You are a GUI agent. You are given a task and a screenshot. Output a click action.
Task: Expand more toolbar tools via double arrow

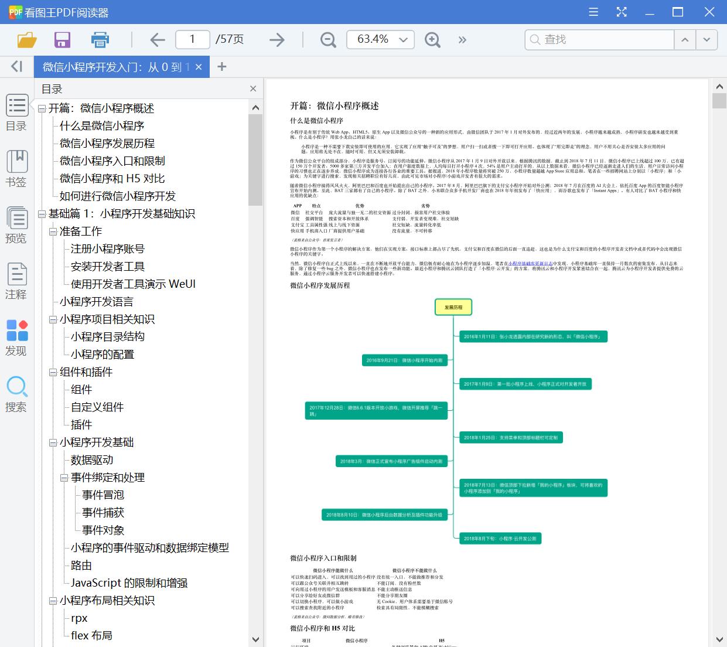(x=462, y=40)
